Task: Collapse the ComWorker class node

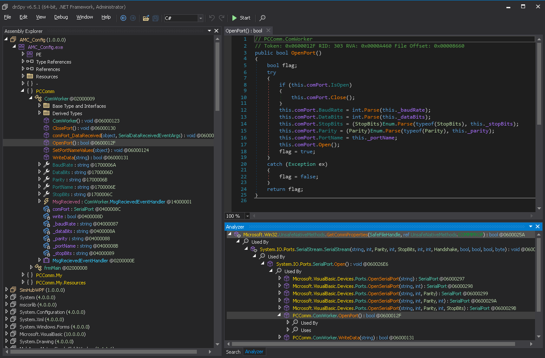Action: pos(31,99)
